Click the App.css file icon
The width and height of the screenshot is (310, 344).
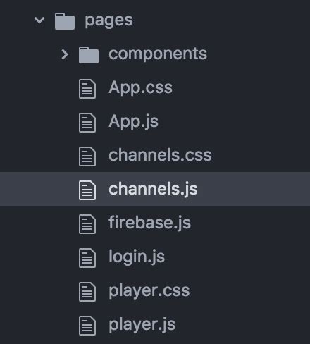(x=87, y=89)
